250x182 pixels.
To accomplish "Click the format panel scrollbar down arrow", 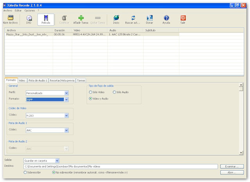I will point(241,153).
